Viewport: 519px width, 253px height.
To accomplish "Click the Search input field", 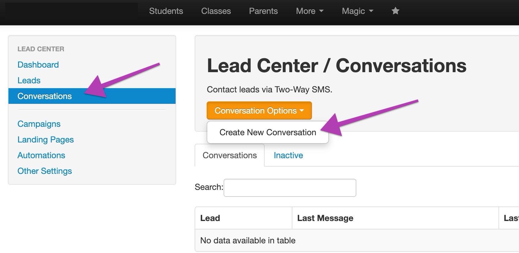I will pos(290,187).
